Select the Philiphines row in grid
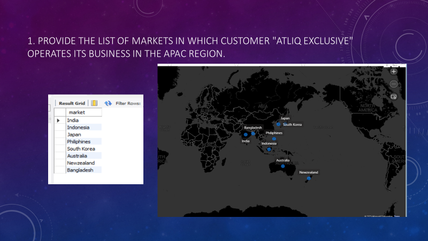The height and width of the screenshot is (241, 428). click(x=84, y=141)
